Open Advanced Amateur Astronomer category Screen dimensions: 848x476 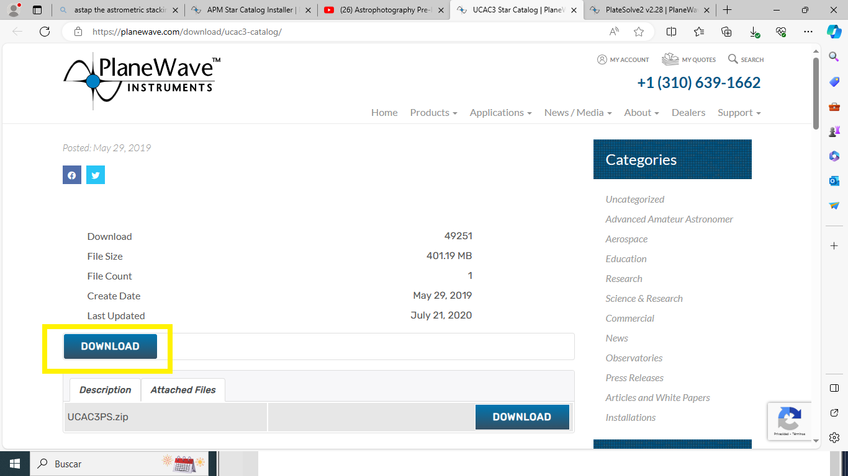pos(669,219)
